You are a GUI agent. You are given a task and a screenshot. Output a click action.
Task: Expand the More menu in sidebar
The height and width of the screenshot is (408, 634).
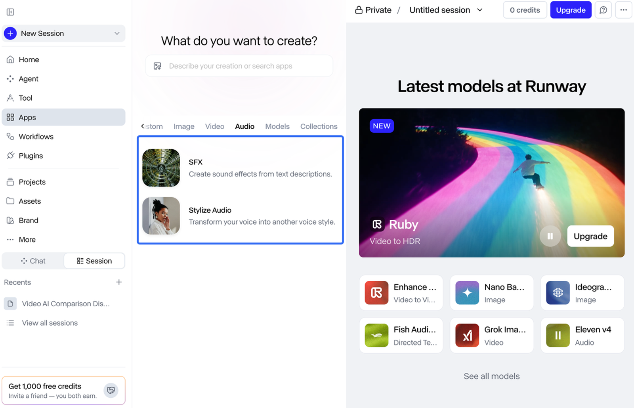63,239
